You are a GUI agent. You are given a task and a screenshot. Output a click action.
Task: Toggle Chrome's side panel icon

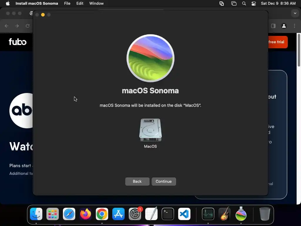(273, 26)
